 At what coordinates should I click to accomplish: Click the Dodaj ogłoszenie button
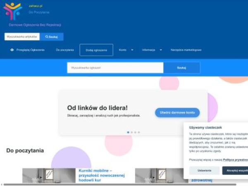(x=96, y=50)
